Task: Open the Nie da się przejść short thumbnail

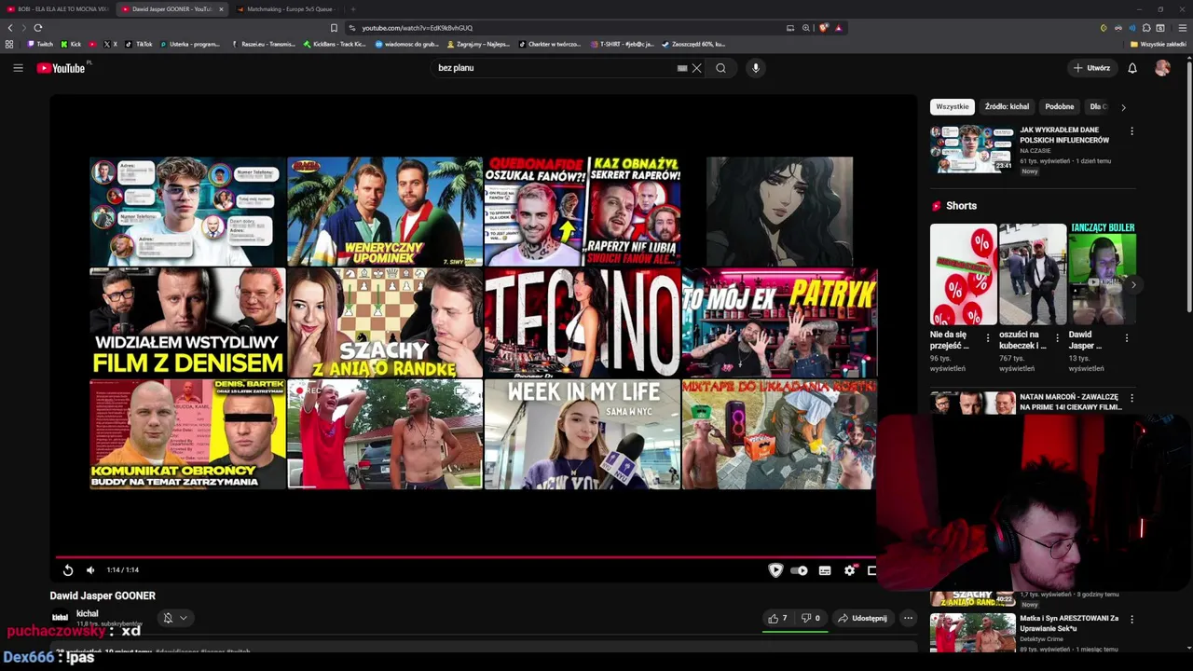Action: click(x=963, y=274)
